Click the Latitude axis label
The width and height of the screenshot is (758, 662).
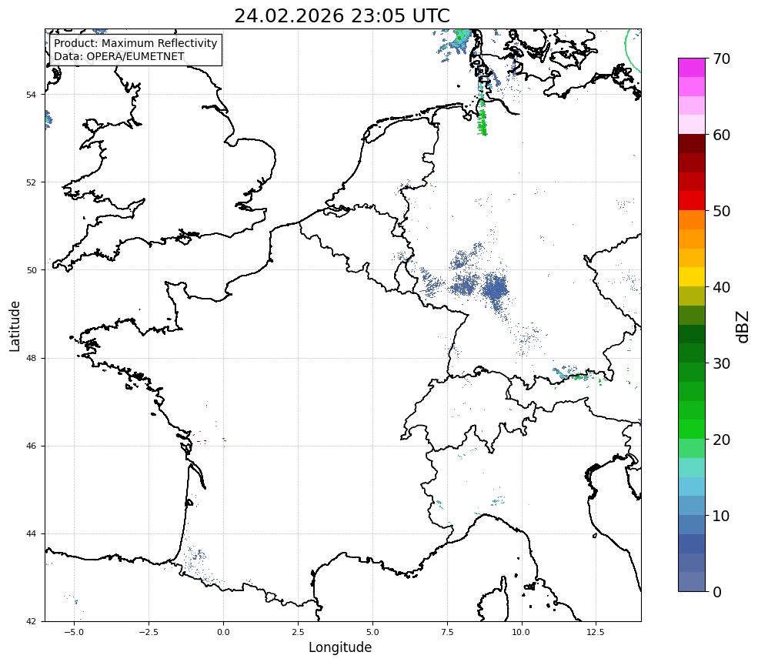pos(15,326)
